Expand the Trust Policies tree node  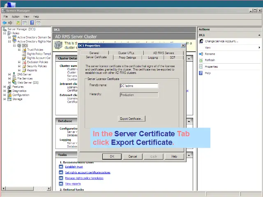[x=19, y=50]
